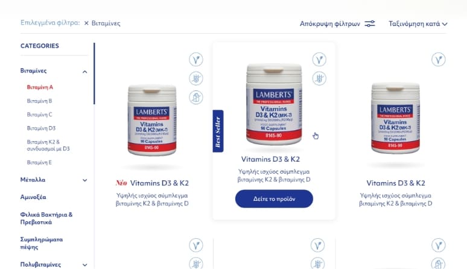Open the Νέο Vitamins D3 & K2 title
Image resolution: width=467 pixels, height=269 pixels.
coord(152,183)
